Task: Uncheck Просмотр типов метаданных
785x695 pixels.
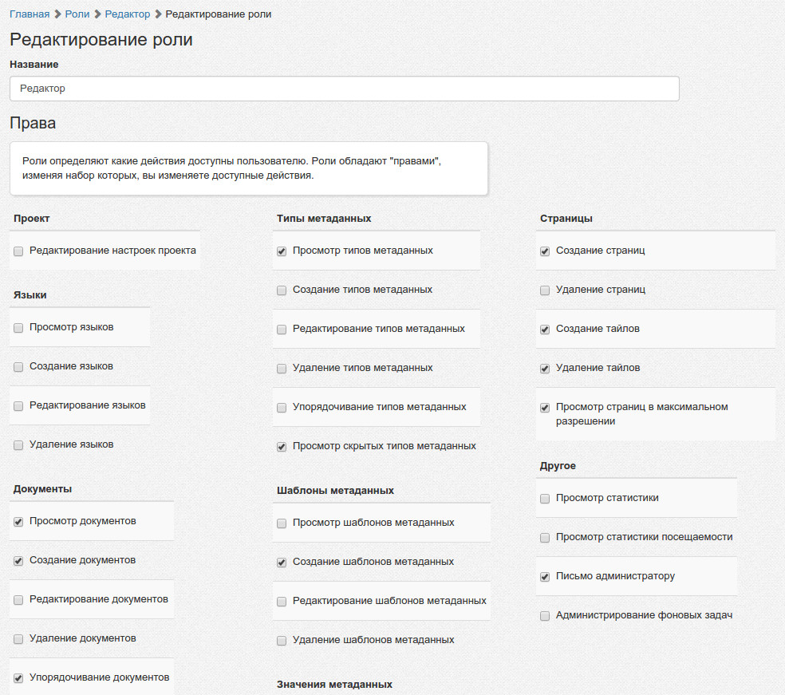Action: 282,251
